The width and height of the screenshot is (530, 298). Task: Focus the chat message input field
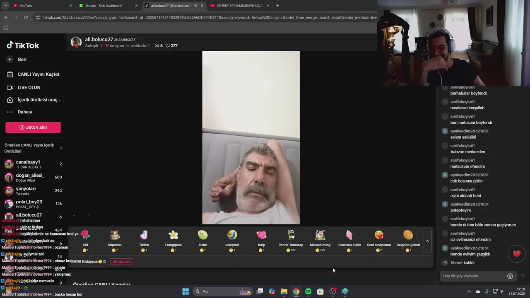(x=473, y=276)
